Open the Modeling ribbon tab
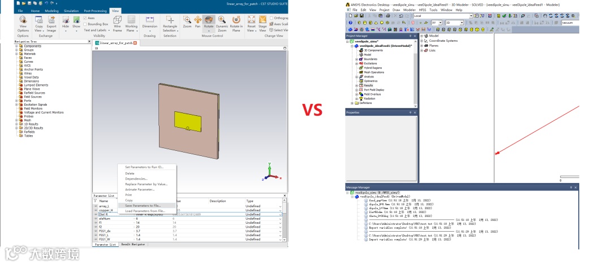The width and height of the screenshot is (611, 265). click(51, 11)
